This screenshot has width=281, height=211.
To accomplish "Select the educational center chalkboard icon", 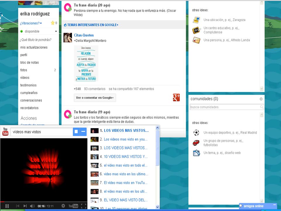I will (x=196, y=30).
